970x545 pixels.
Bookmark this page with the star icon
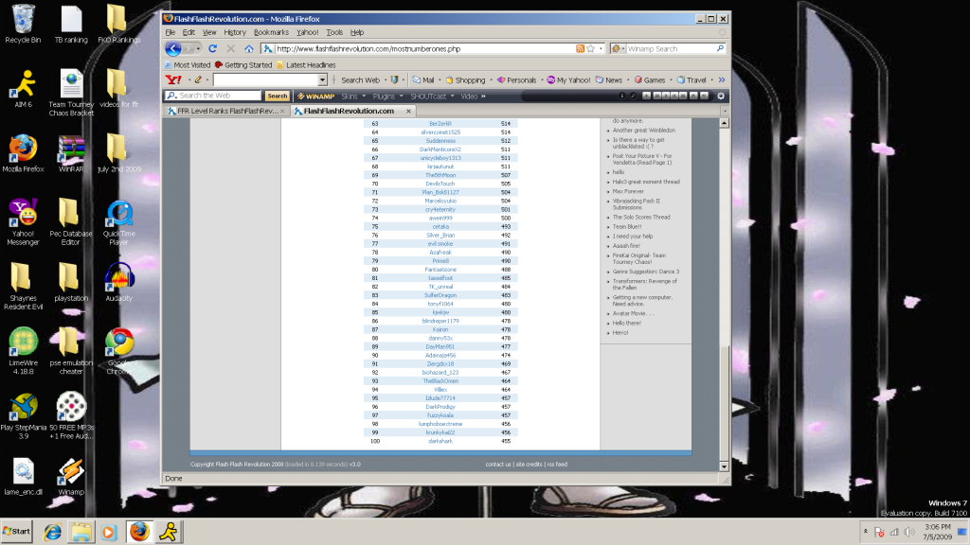point(590,48)
